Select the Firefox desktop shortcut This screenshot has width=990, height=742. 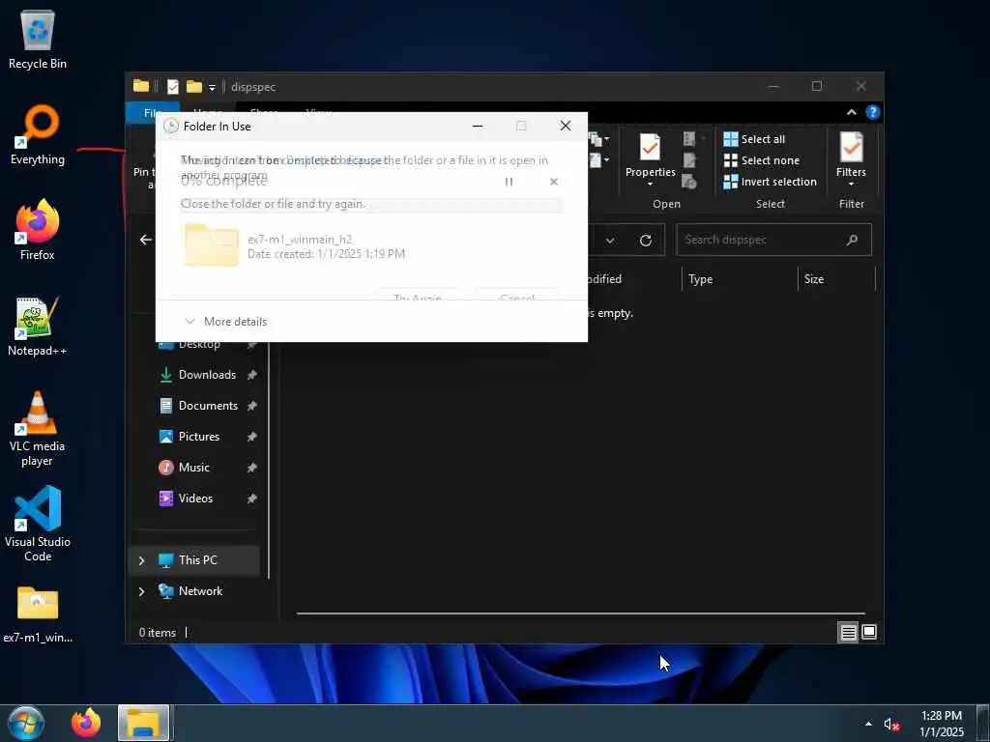38,230
